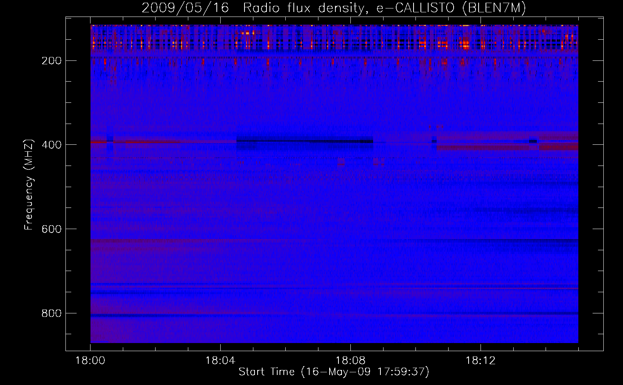Click the '200' frequency tick label

point(52,61)
